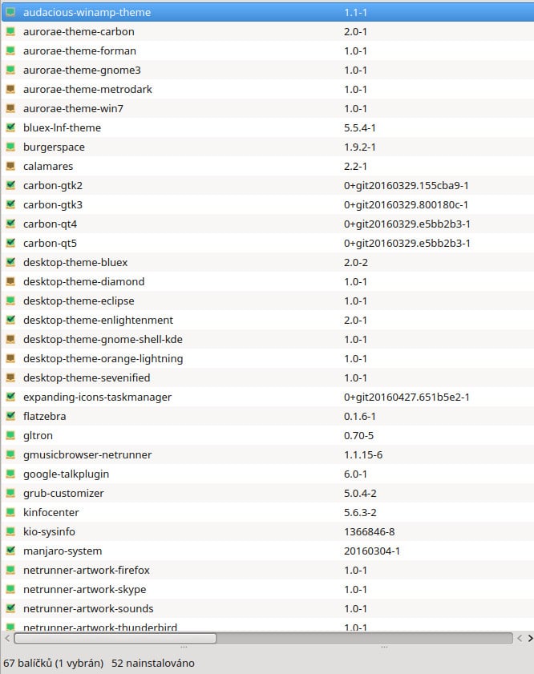Click the audacious-winamp-theme package status icon

[10, 13]
